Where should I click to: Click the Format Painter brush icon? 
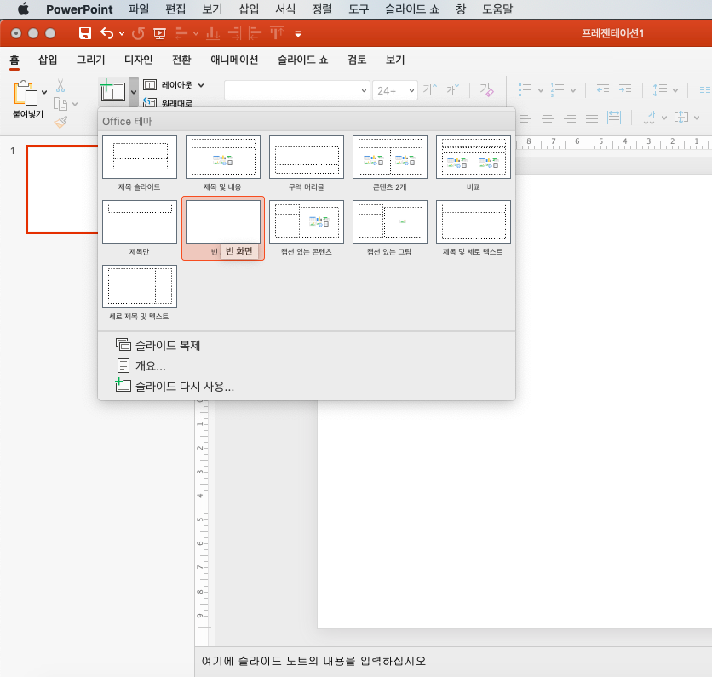(60, 122)
